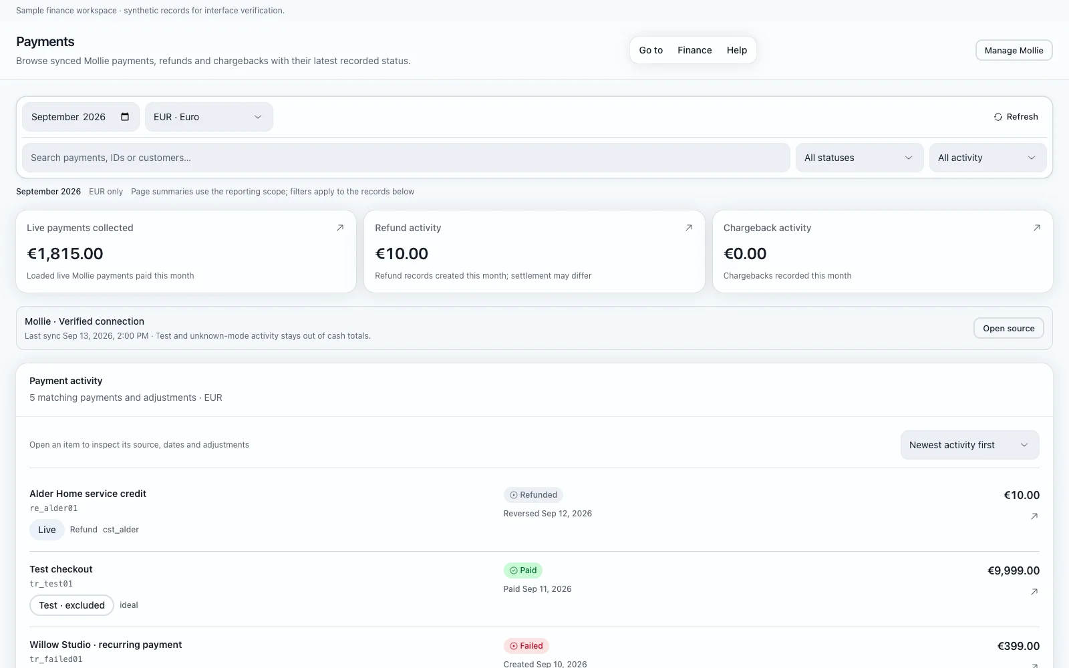Open Live payments collected card arrow
The height and width of the screenshot is (668, 1069).
pyautogui.click(x=340, y=228)
